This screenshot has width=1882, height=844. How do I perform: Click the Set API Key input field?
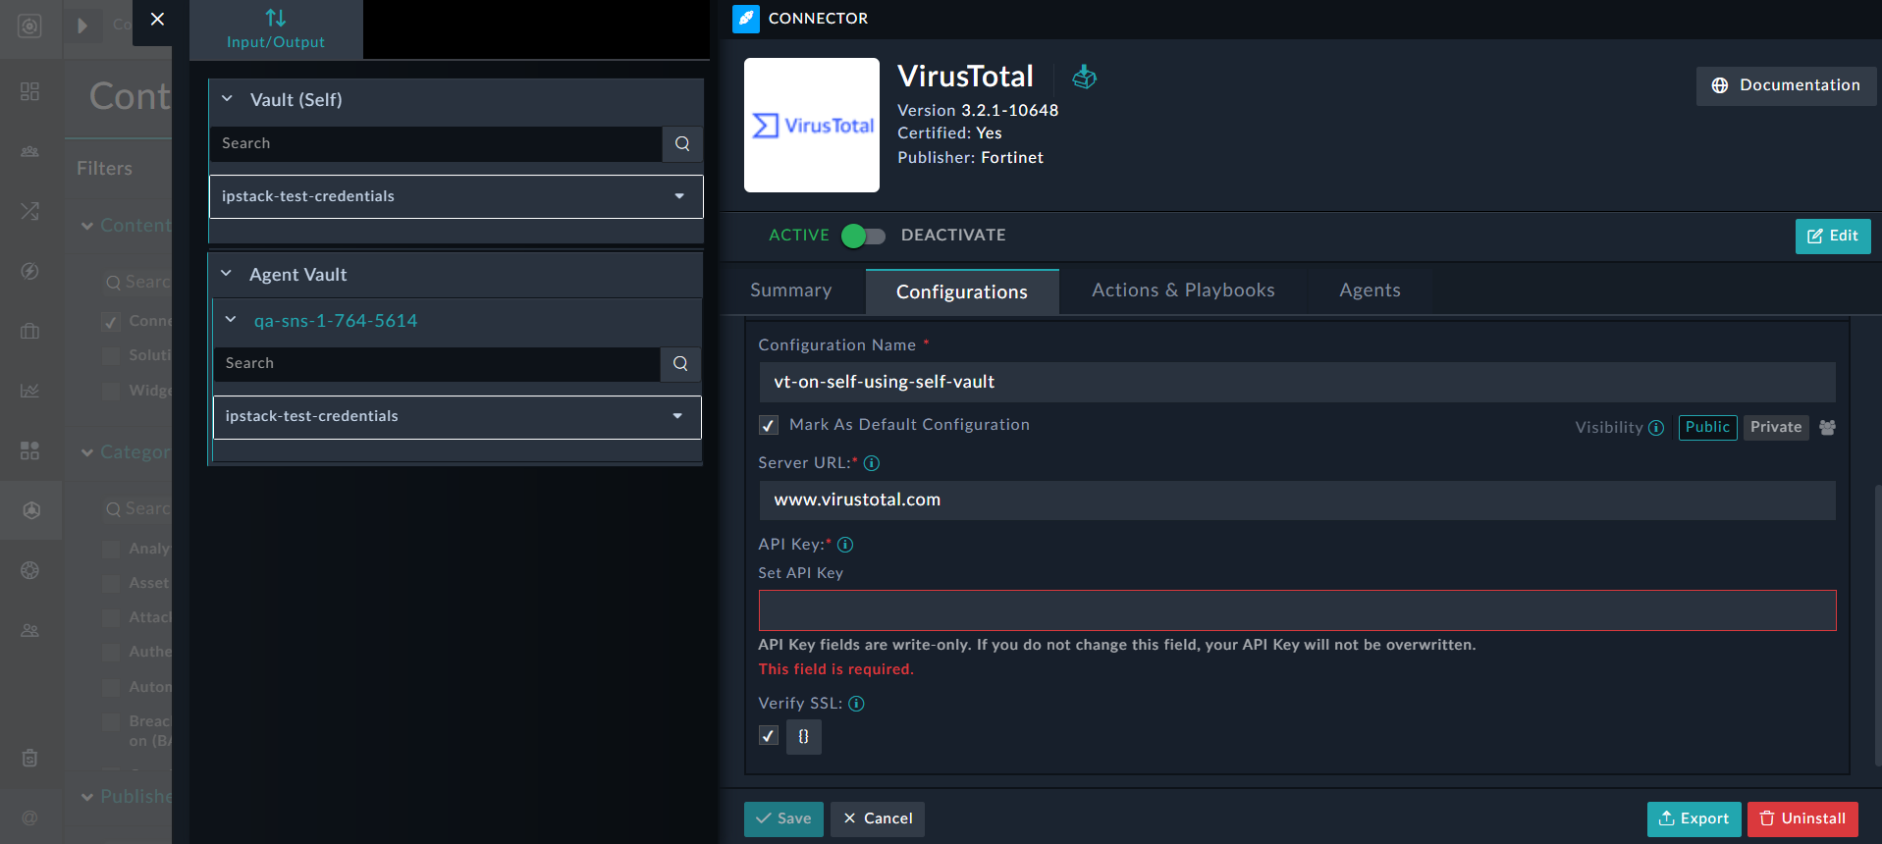click(1297, 610)
